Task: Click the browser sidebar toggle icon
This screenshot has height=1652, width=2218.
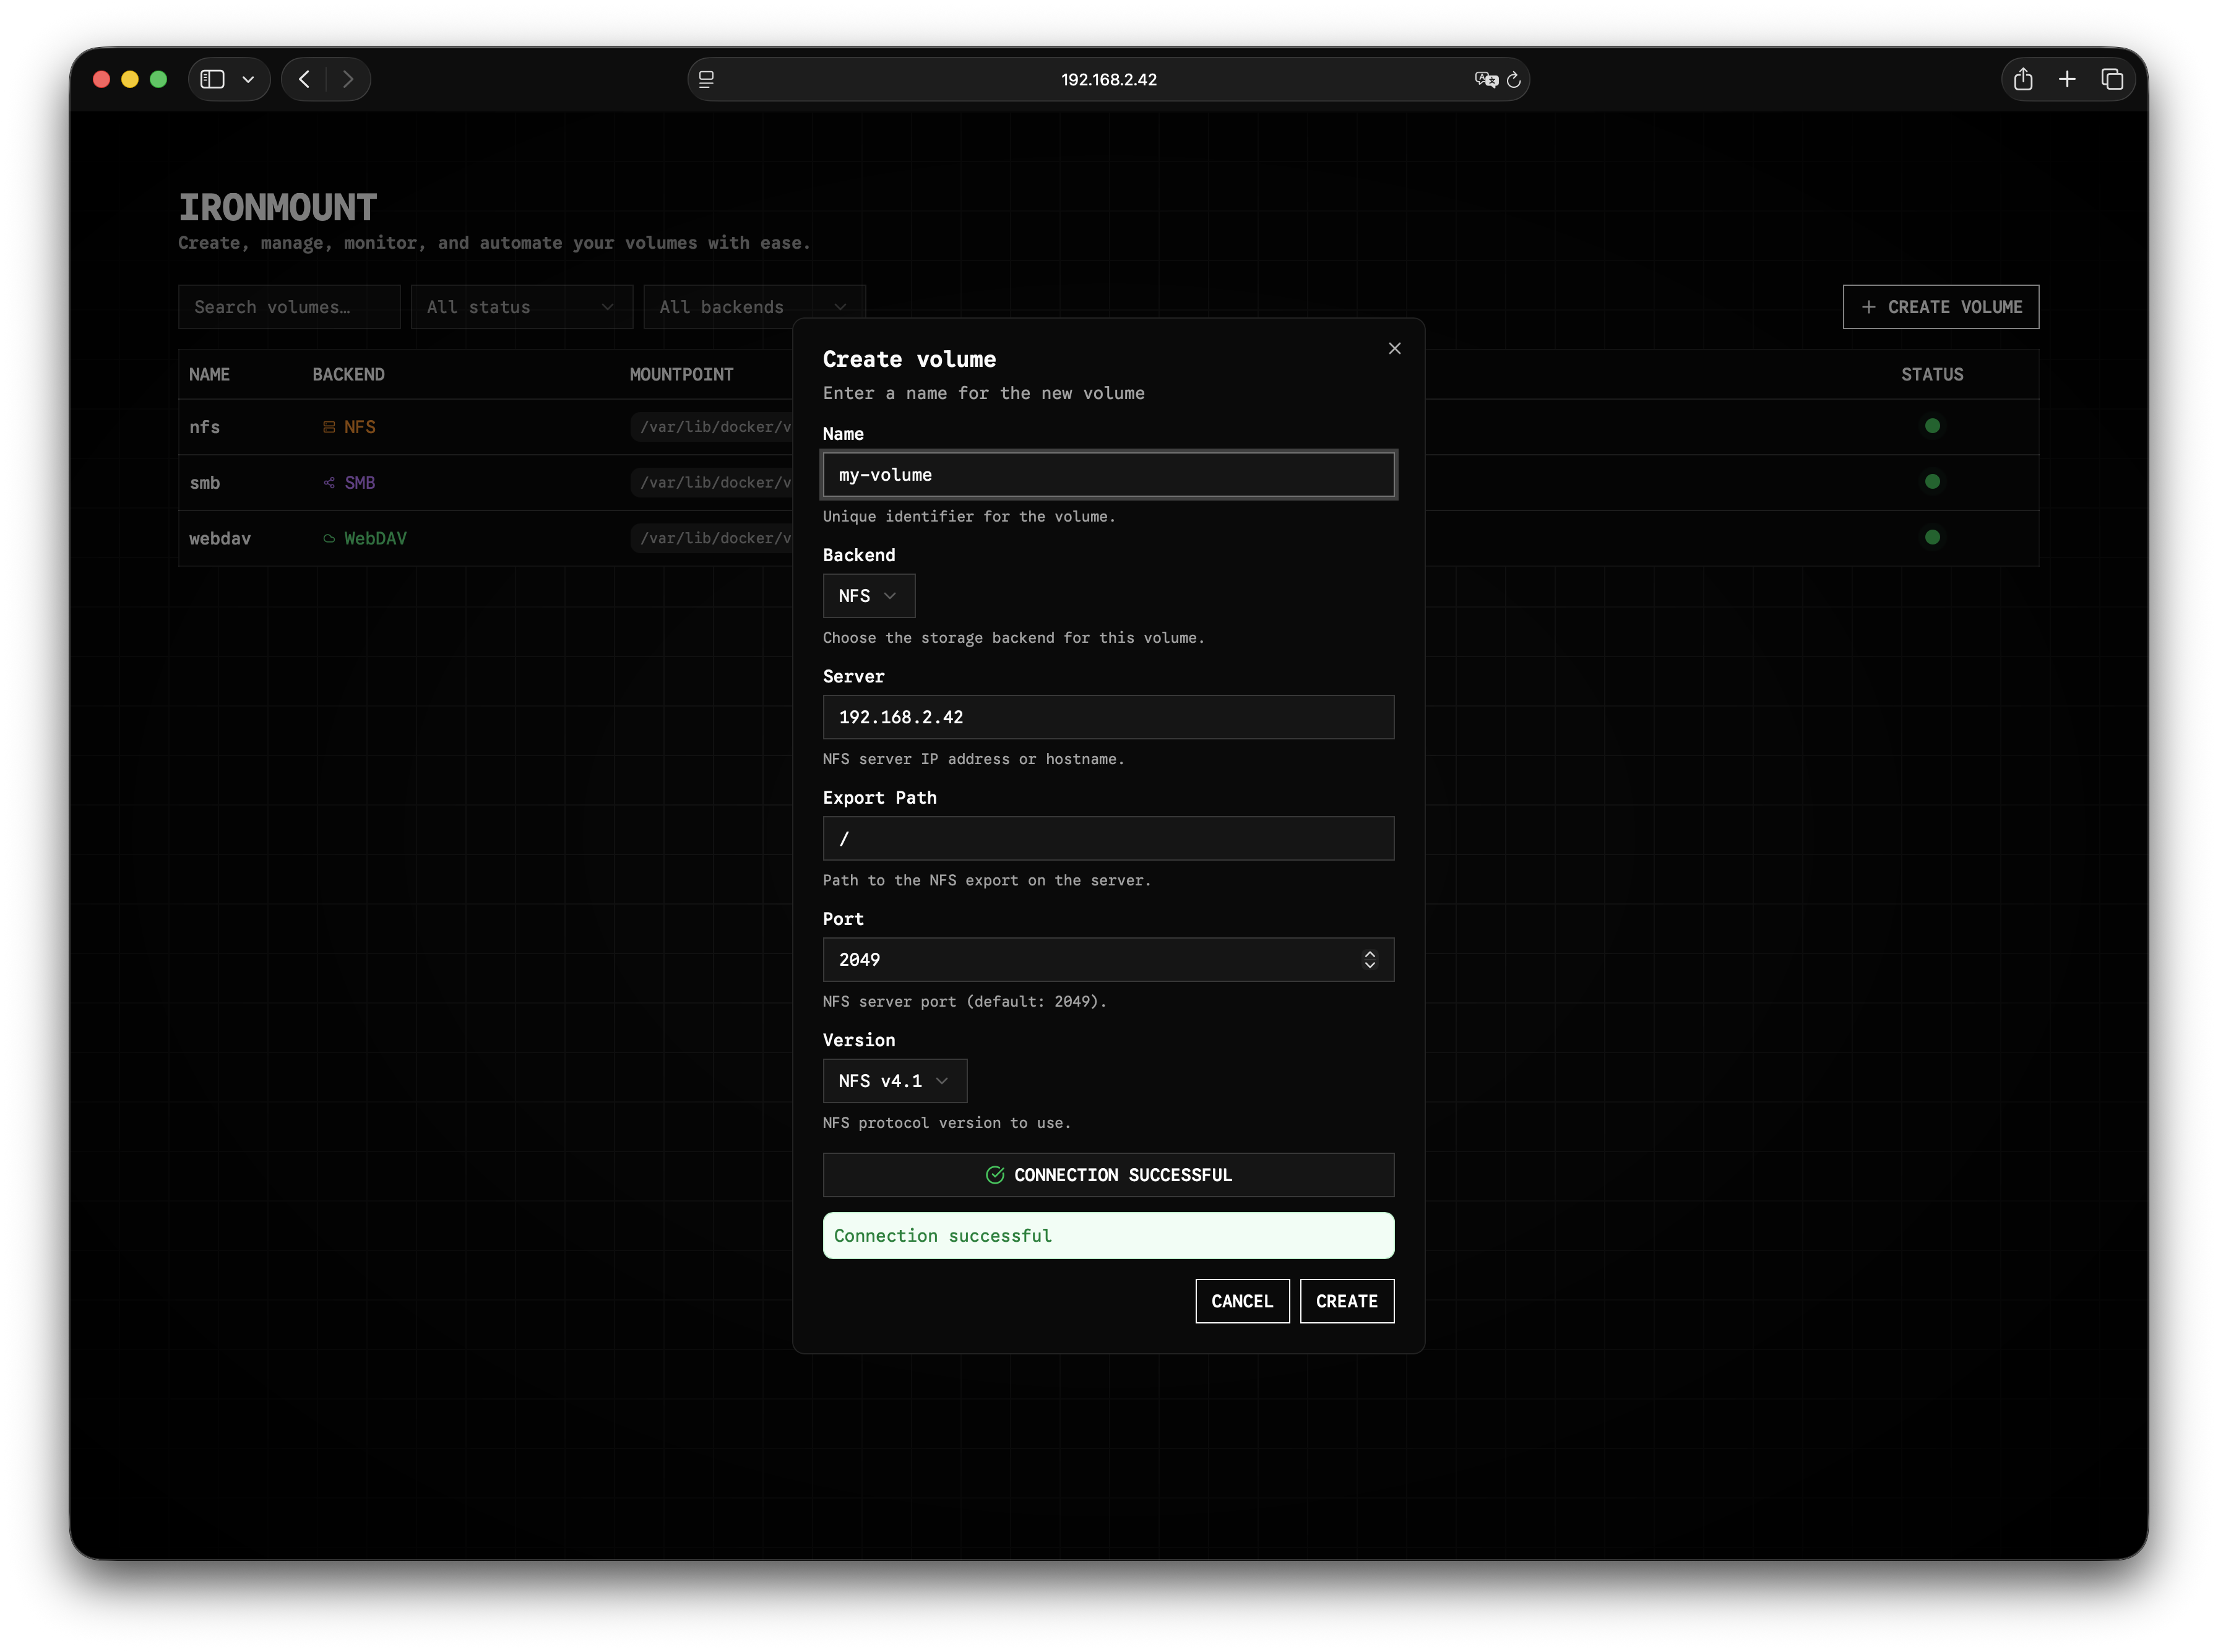Action: coord(212,79)
